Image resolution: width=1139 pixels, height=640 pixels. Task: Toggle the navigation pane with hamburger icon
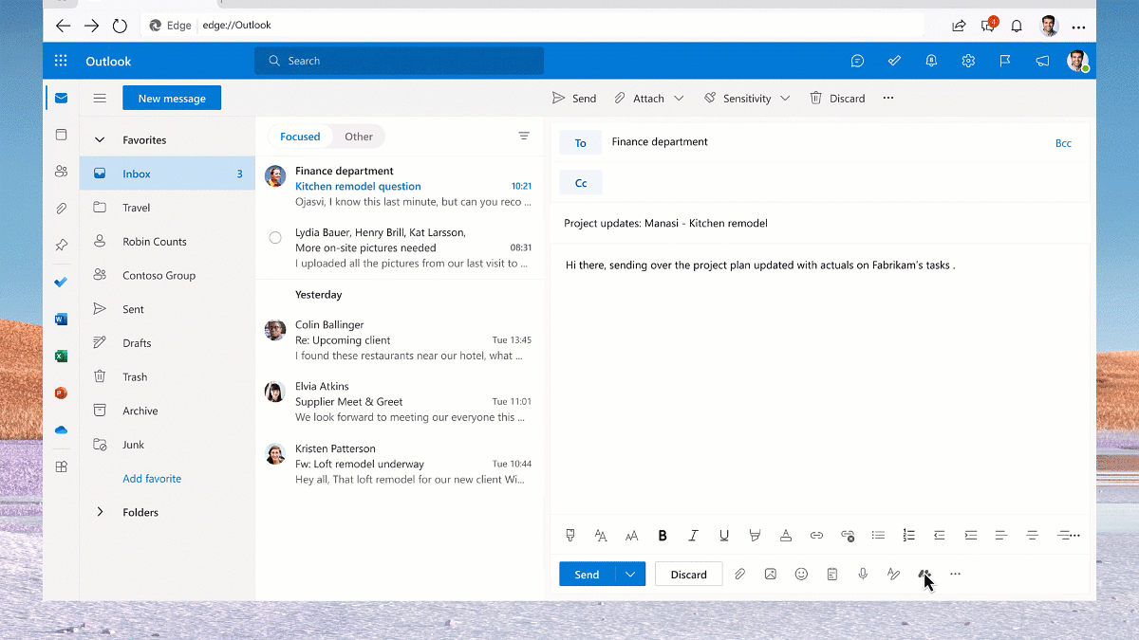click(100, 98)
